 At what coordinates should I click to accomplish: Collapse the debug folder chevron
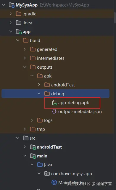click(39, 94)
